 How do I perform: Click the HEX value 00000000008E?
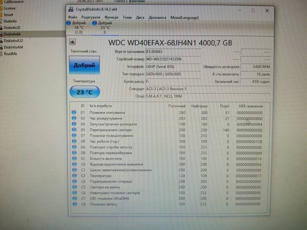click(x=249, y=171)
